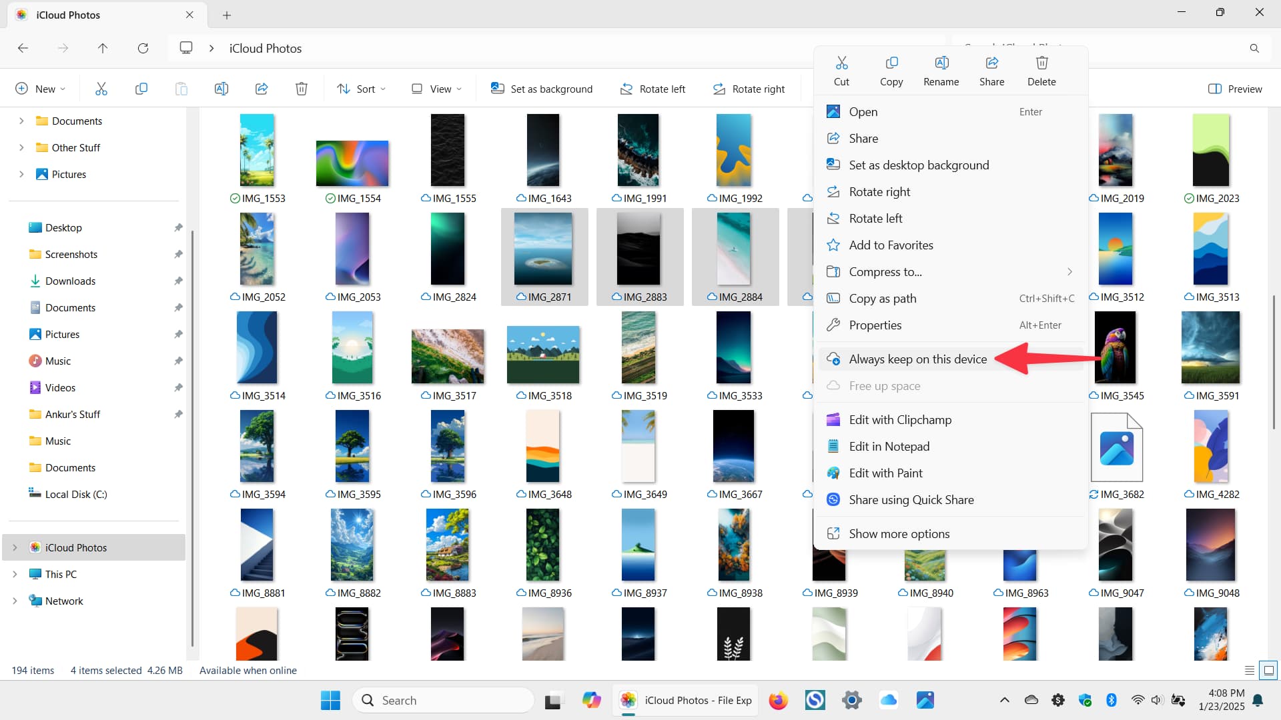
Task: Choose Always keep on this device
Action: point(951,359)
